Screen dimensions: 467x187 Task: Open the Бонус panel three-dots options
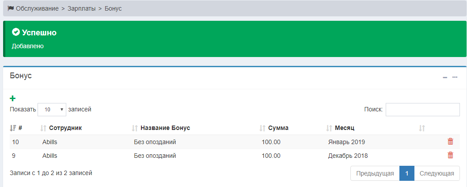pyautogui.click(x=455, y=77)
